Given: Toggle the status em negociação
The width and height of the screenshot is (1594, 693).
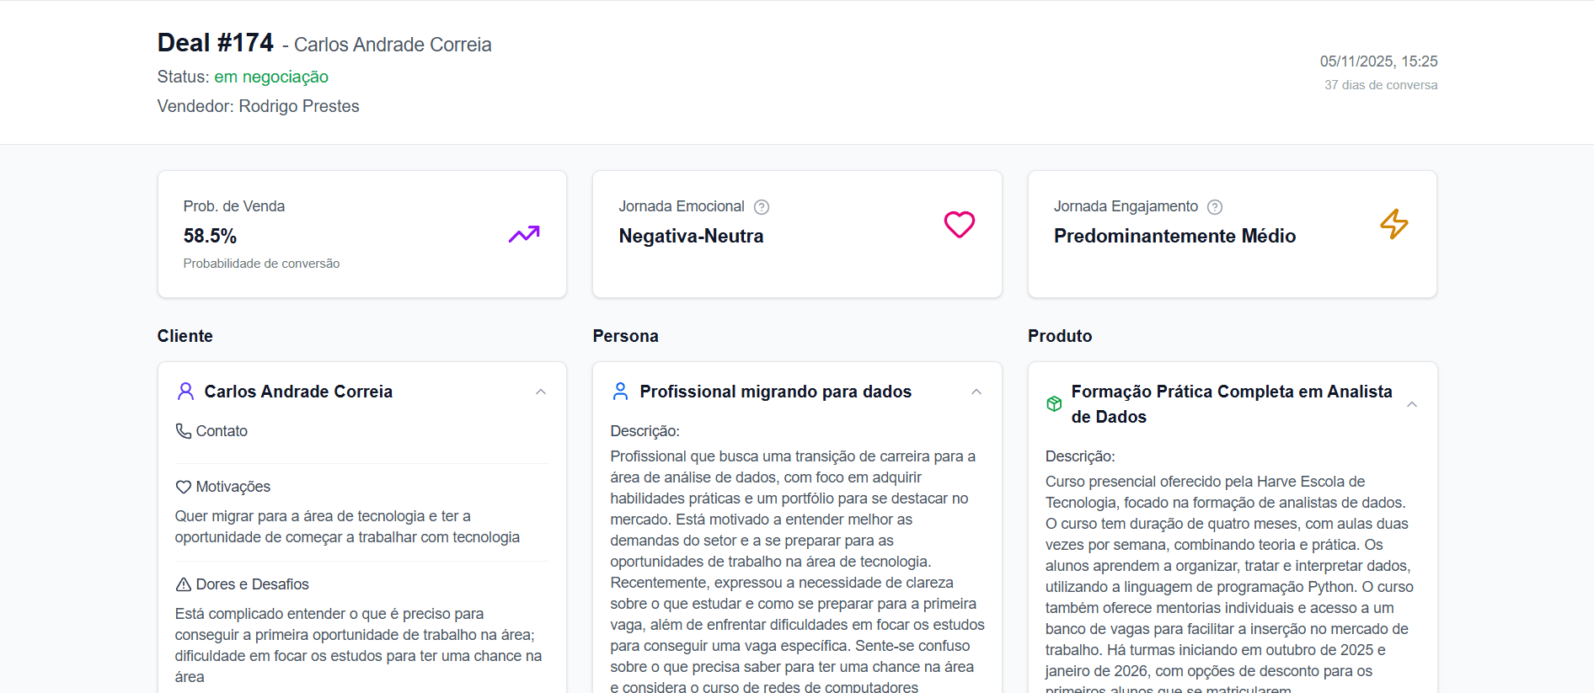Looking at the screenshot, I should point(271,77).
